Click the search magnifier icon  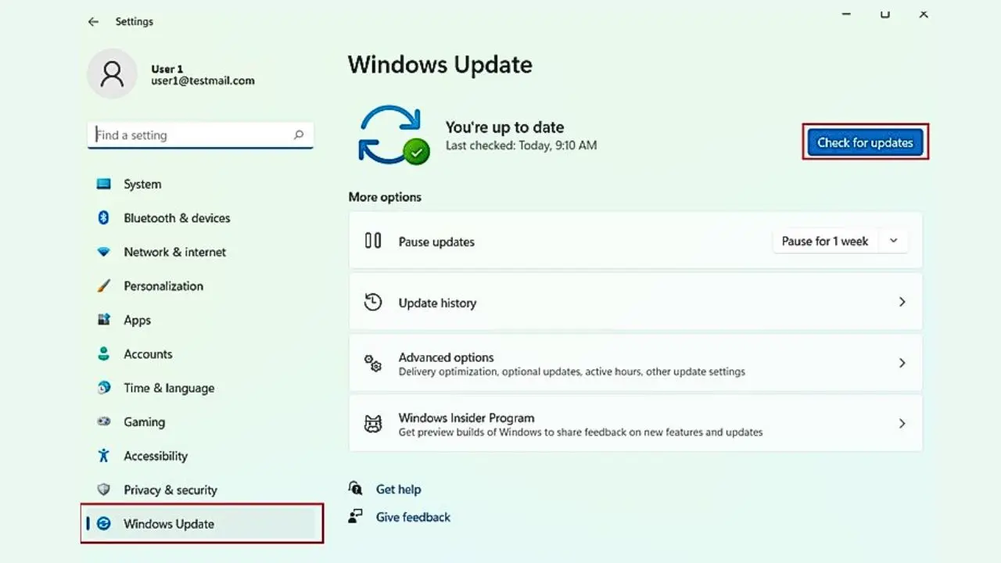tap(298, 135)
